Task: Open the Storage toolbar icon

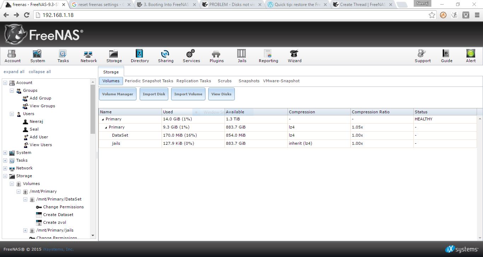Action: pyautogui.click(x=114, y=56)
